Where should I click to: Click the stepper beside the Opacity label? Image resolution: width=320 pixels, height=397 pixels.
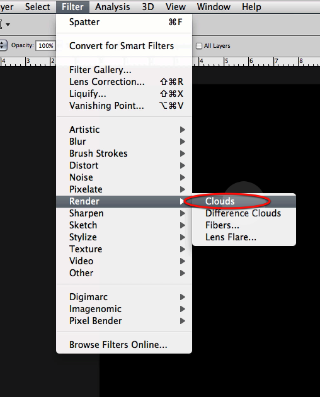click(x=3, y=45)
